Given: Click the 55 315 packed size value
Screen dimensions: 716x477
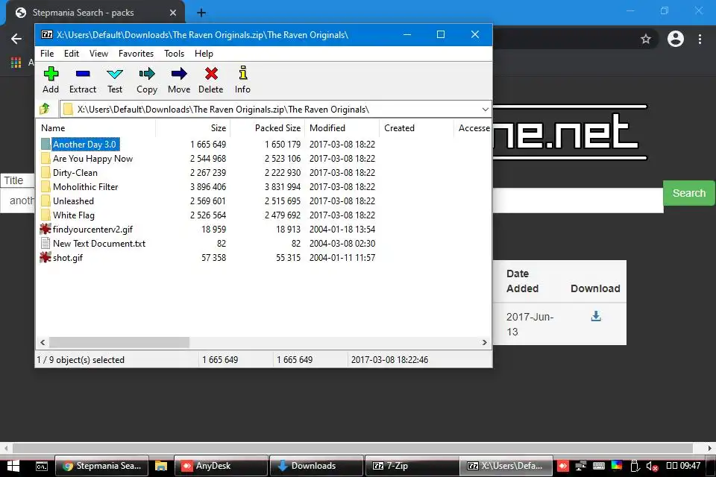Looking at the screenshot, I should click(288, 257).
